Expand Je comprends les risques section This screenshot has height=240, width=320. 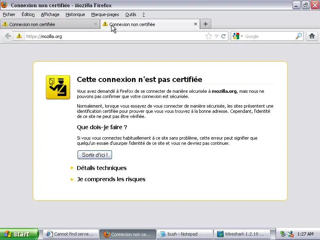point(108,179)
